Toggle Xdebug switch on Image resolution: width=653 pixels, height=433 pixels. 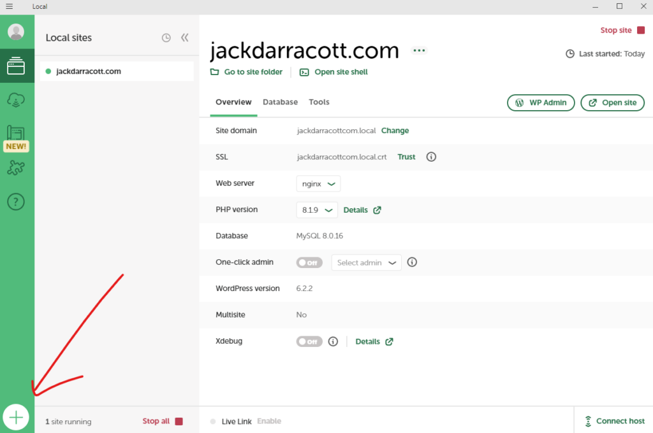pyautogui.click(x=309, y=341)
